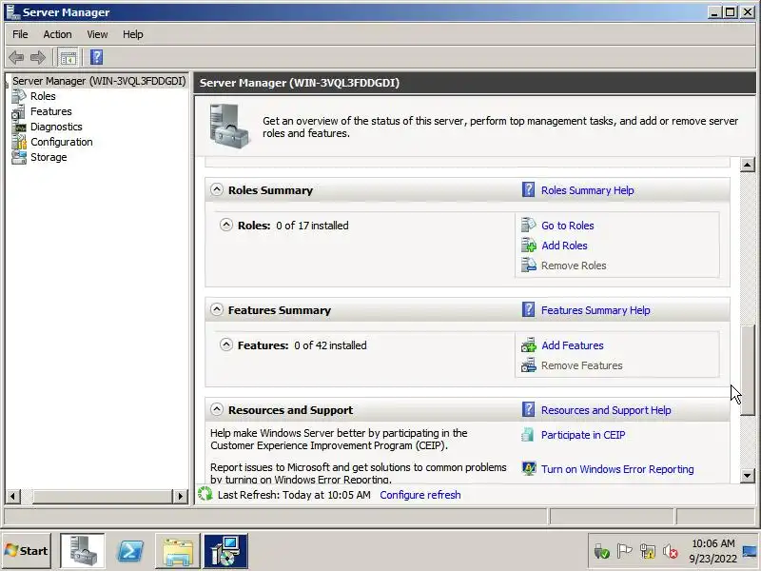Image resolution: width=761 pixels, height=571 pixels.
Task: Open the Features Summary Help link
Action: pyautogui.click(x=595, y=310)
